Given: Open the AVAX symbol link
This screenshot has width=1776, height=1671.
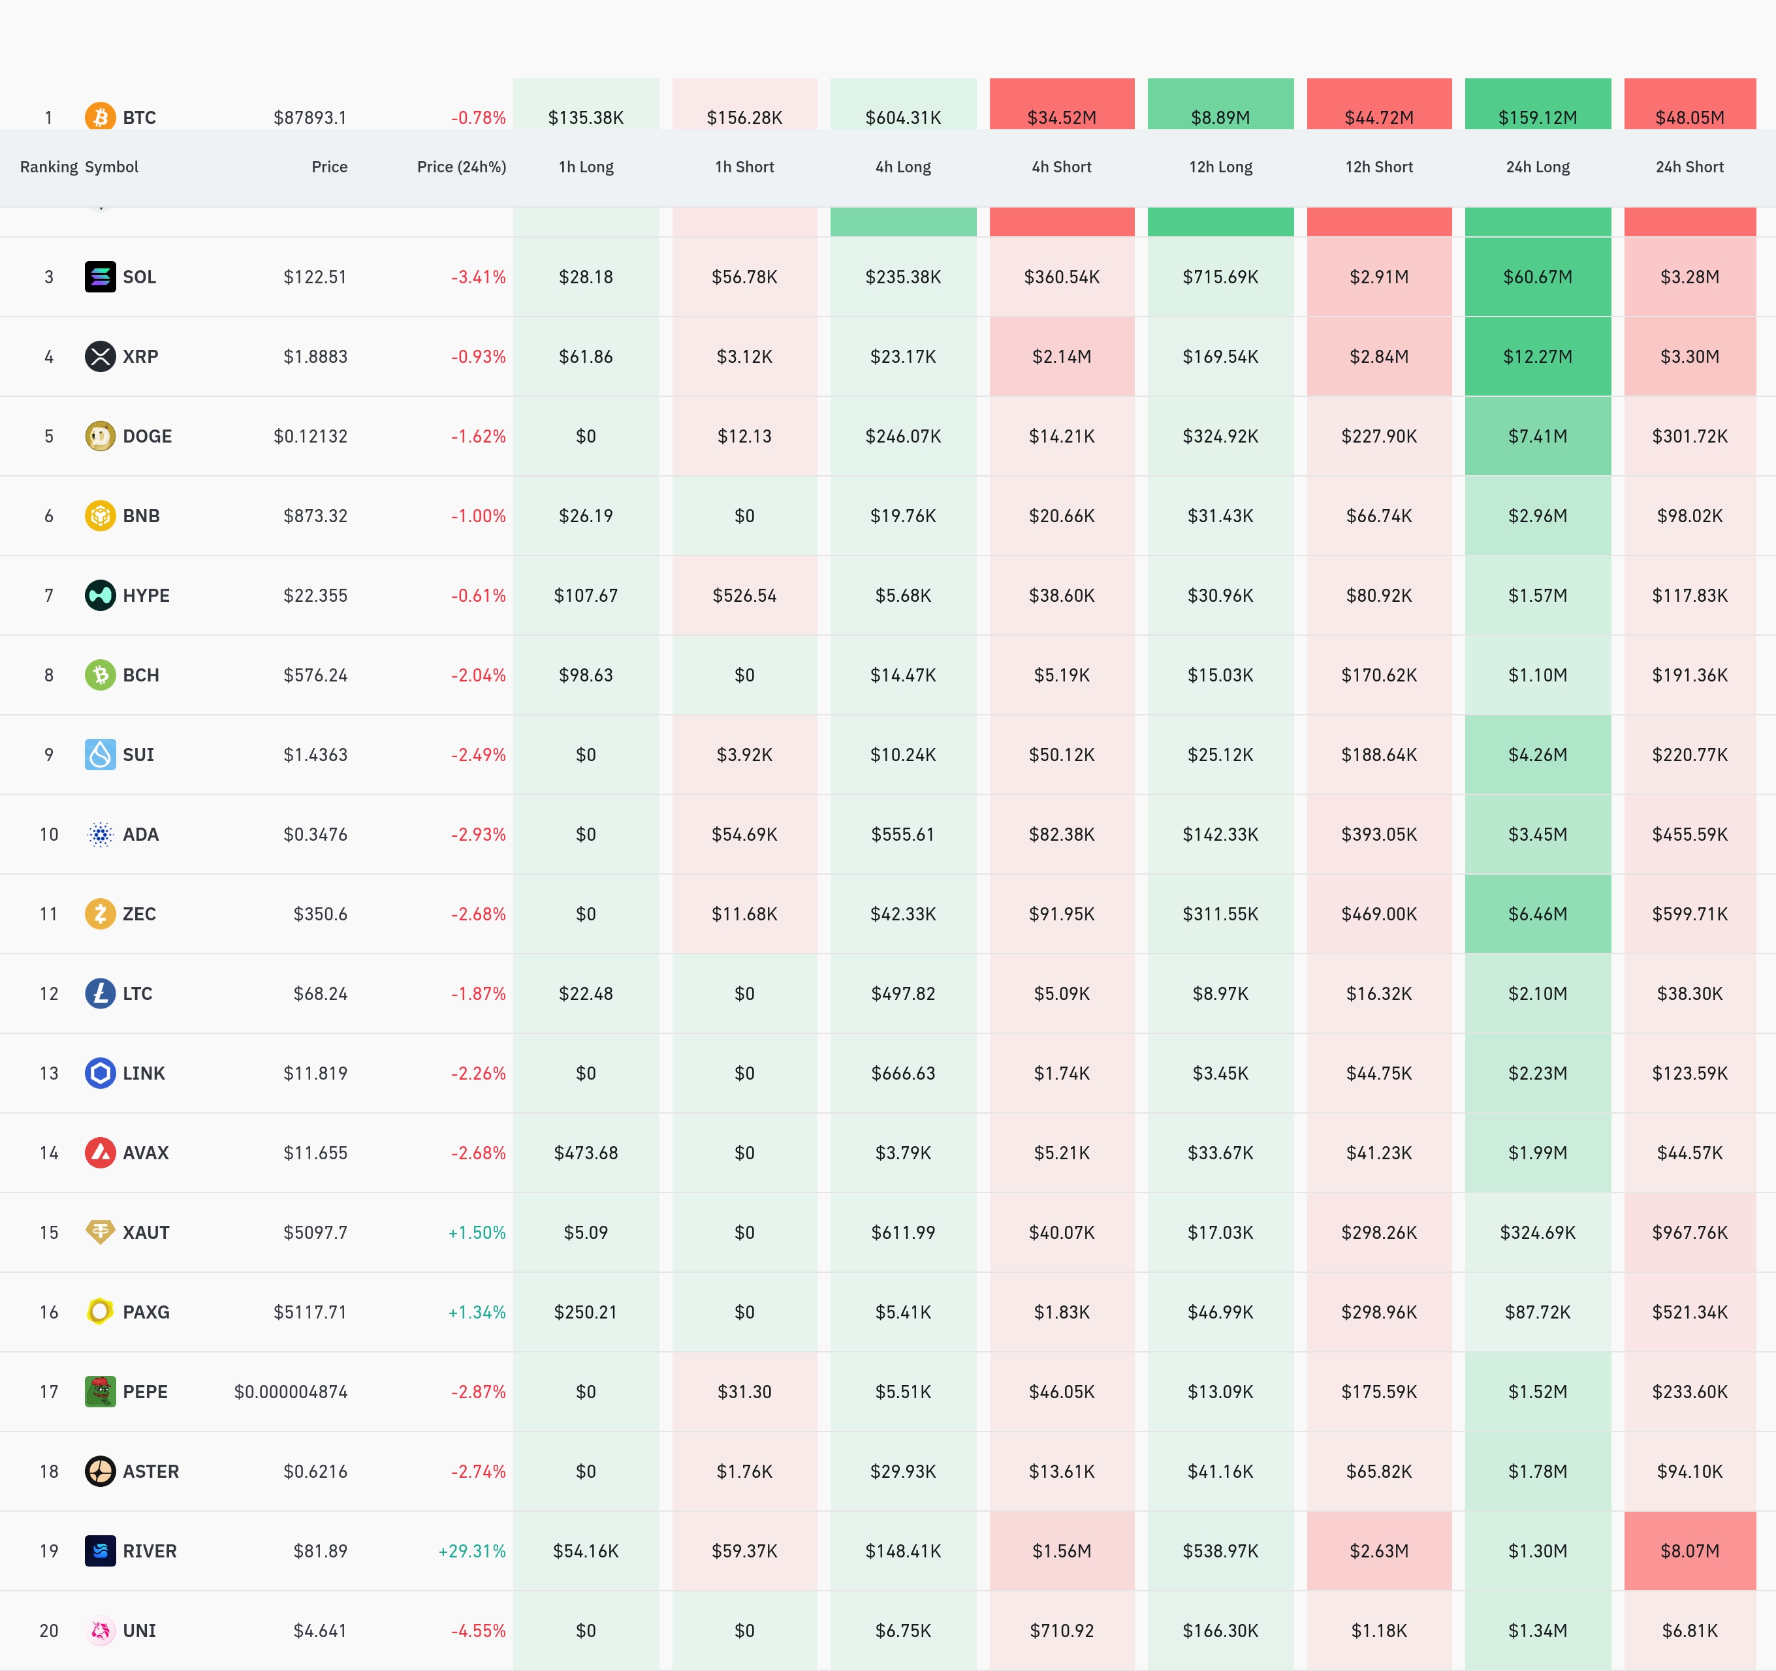Looking at the screenshot, I should pos(146,1153).
